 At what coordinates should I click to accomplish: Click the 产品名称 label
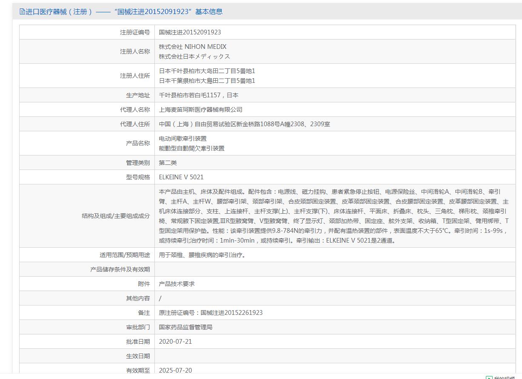pos(138,143)
